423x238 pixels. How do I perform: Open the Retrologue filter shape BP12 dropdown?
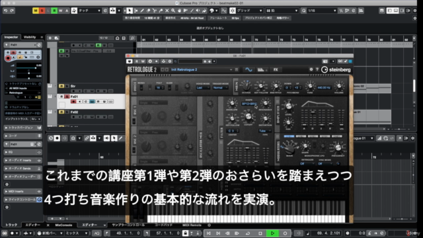click(x=249, y=104)
